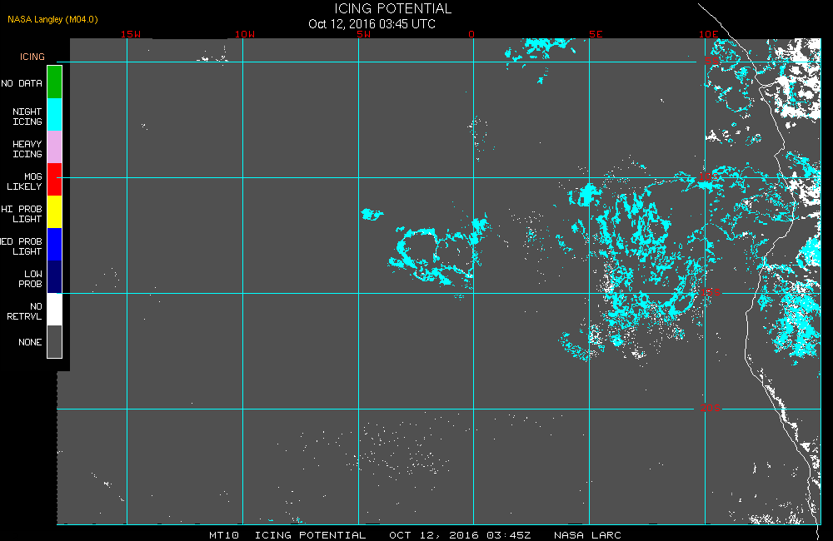
Task: Click the NO DATA legend label
Action: click(22, 83)
